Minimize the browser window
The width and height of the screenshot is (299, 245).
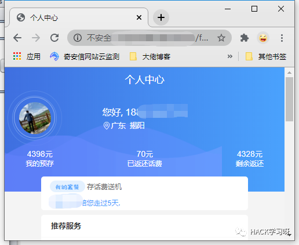pyautogui.click(x=228, y=9)
